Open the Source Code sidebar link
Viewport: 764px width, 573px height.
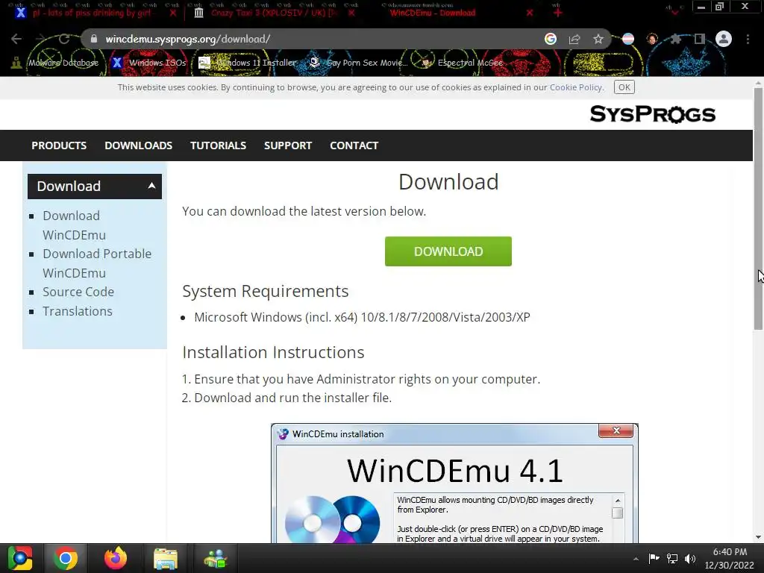(x=78, y=292)
